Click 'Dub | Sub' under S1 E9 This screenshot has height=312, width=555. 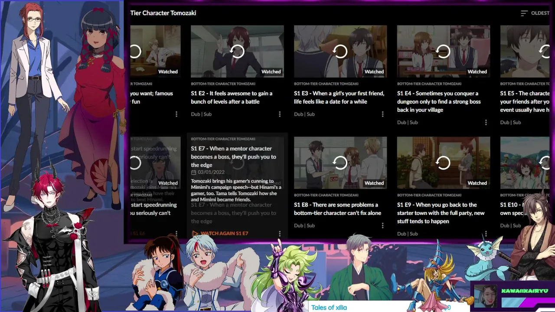click(408, 234)
